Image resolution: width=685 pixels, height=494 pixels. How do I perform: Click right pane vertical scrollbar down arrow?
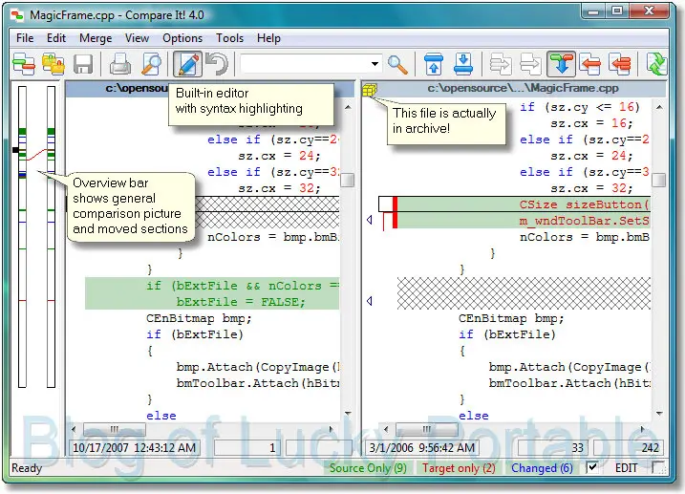click(659, 413)
